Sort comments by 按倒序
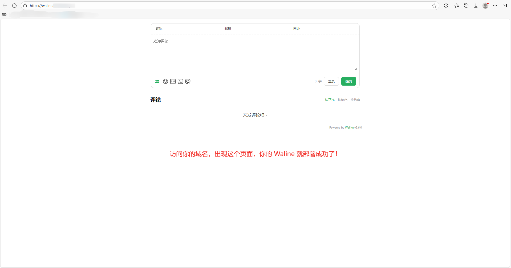The width and height of the screenshot is (511, 268). [x=342, y=100]
